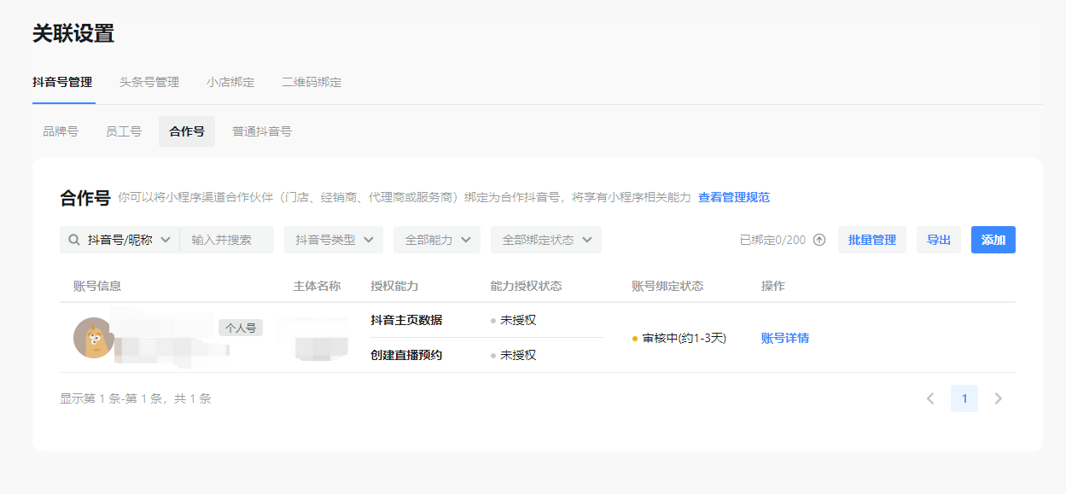Image resolution: width=1066 pixels, height=494 pixels.
Task: Select the 普通抖音号 sub-tab
Action: pos(262,131)
